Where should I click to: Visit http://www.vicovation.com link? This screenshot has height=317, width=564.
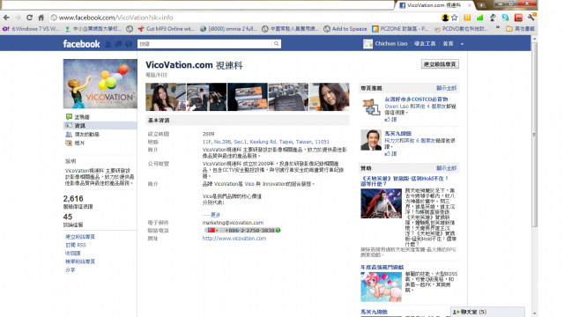coord(234,239)
